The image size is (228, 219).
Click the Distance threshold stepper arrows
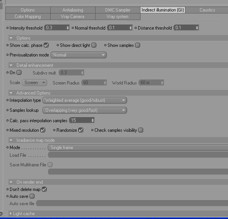(197, 28)
